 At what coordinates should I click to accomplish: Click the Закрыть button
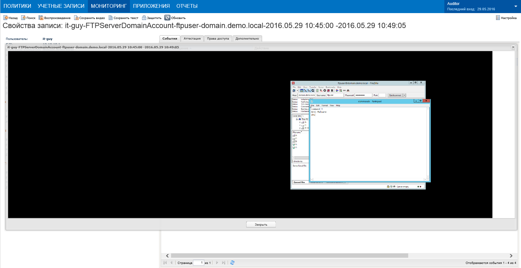[261, 224]
